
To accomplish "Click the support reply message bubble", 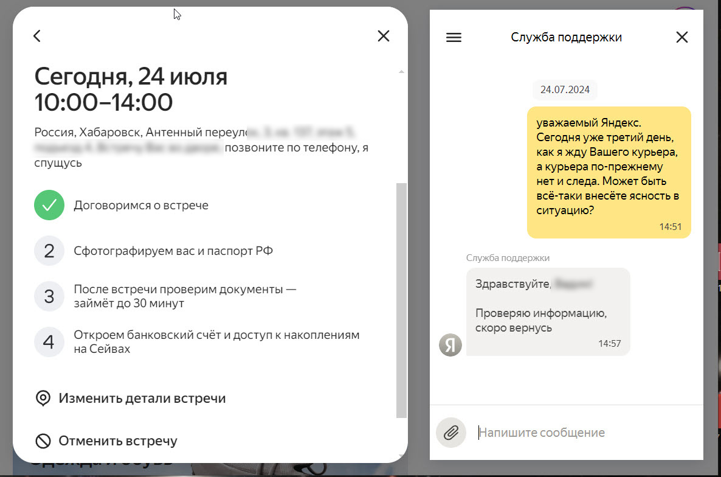I will (548, 312).
